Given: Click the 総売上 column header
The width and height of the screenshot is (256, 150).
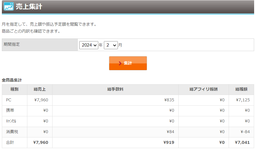Looking at the screenshot, I should [x=40, y=89].
